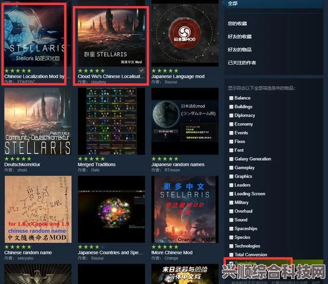This screenshot has height=284, width=328.
Task: Open 好友的物品 in sidebar
Action: (x=239, y=50)
